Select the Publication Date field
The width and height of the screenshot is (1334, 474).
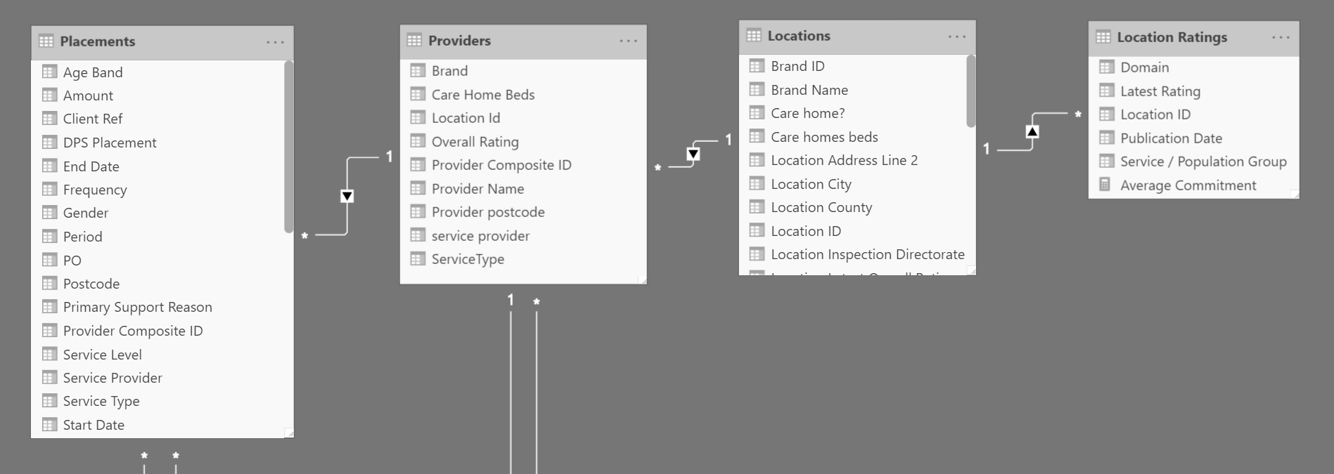[x=1171, y=138]
